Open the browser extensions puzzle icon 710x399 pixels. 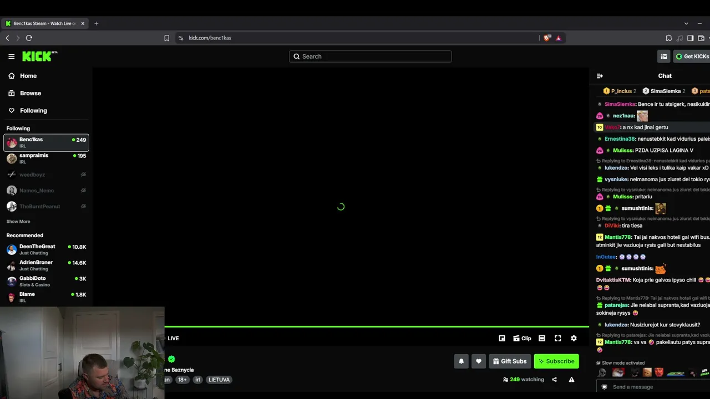[669, 38]
